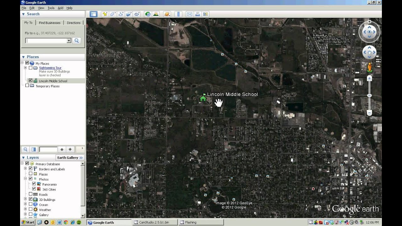Viewport: 402px width, 226px height.
Task: Open the Add menu
Action: [x=61, y=8]
